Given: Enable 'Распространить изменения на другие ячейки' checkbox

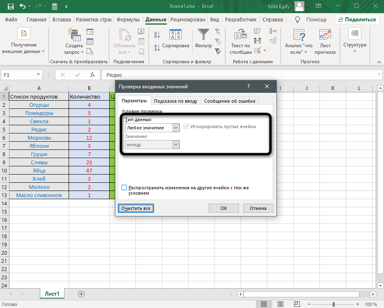Looking at the screenshot, I should point(124,188).
